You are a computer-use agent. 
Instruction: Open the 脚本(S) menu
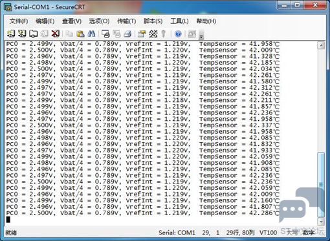coord(153,21)
